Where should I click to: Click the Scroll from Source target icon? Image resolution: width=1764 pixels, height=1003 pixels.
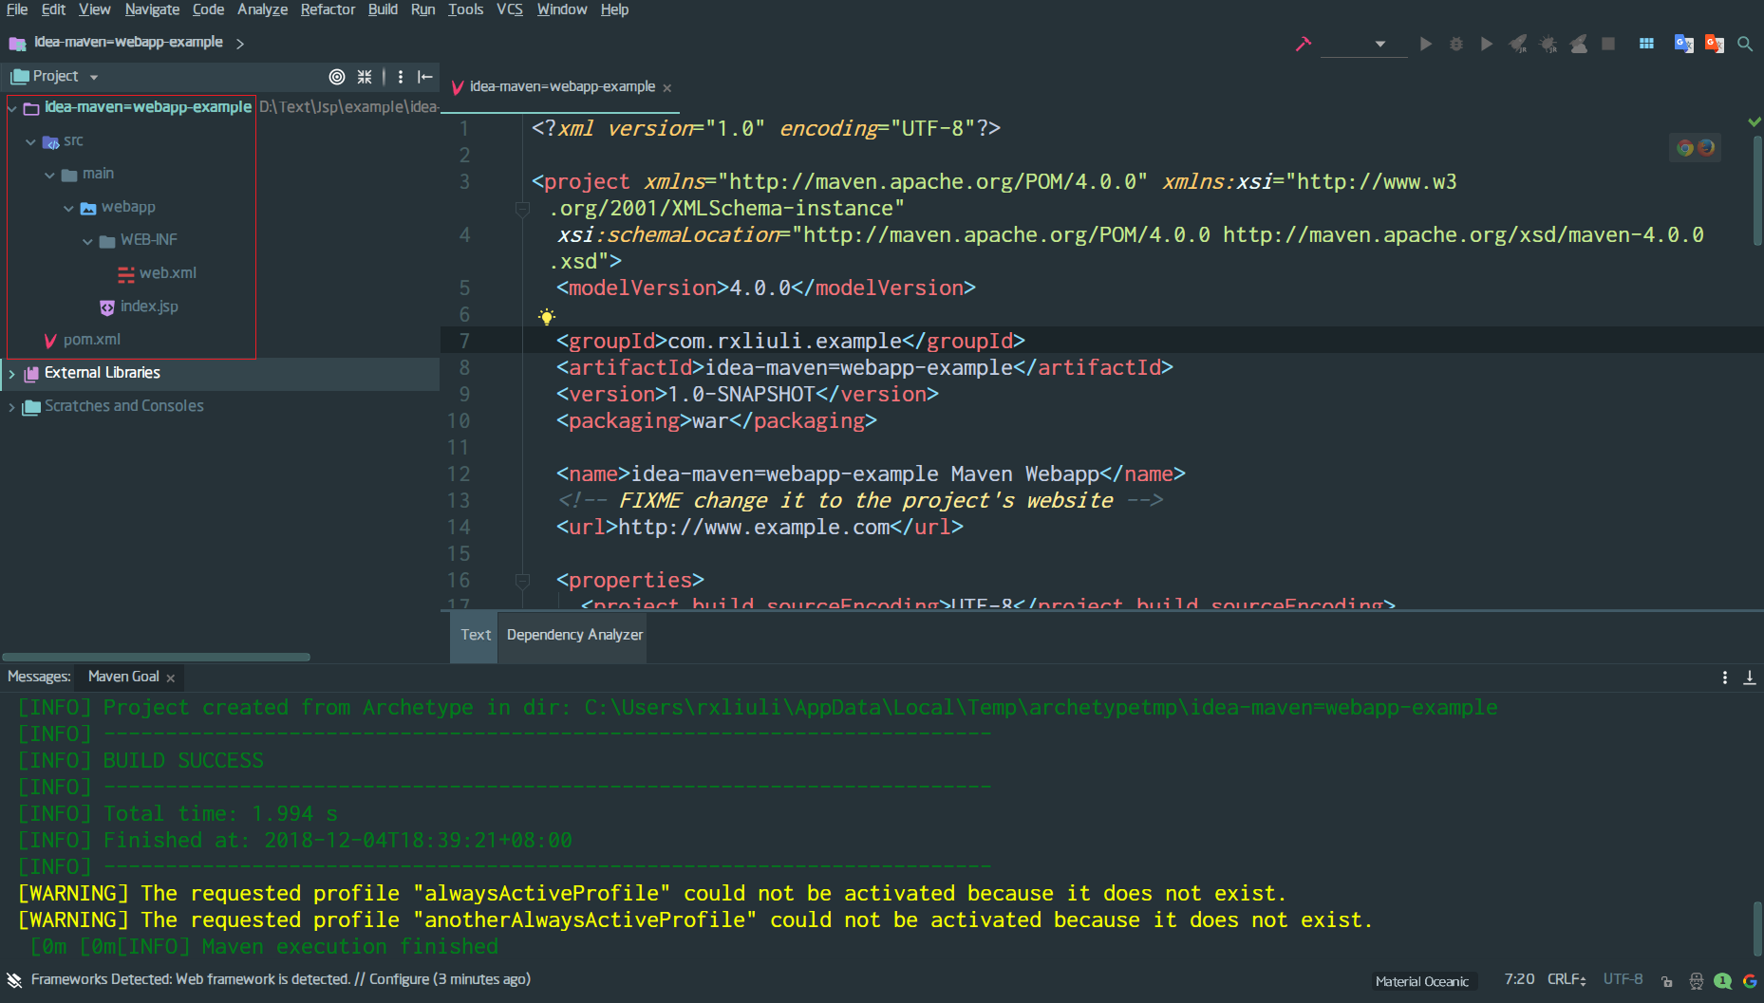coord(336,77)
